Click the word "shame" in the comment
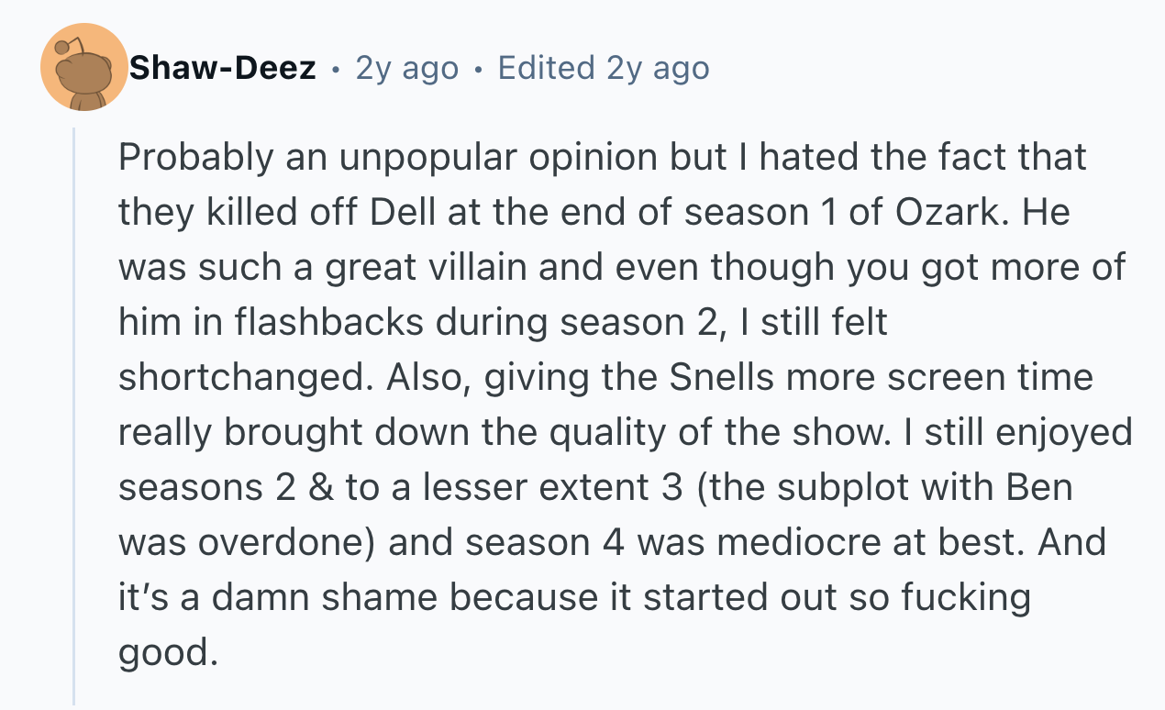The image size is (1165, 710). [396, 597]
